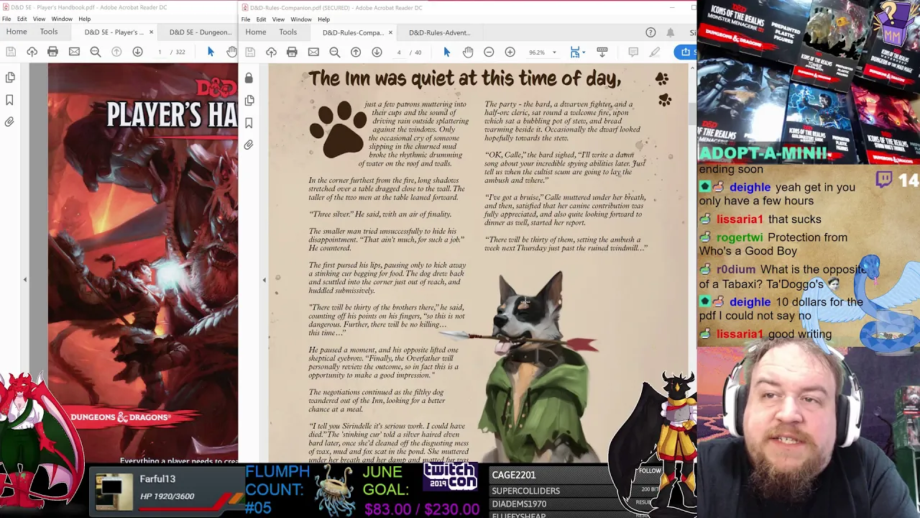920x518 pixels.
Task: Security lock icon in Rules-Companion sidebar
Action: coord(249,78)
